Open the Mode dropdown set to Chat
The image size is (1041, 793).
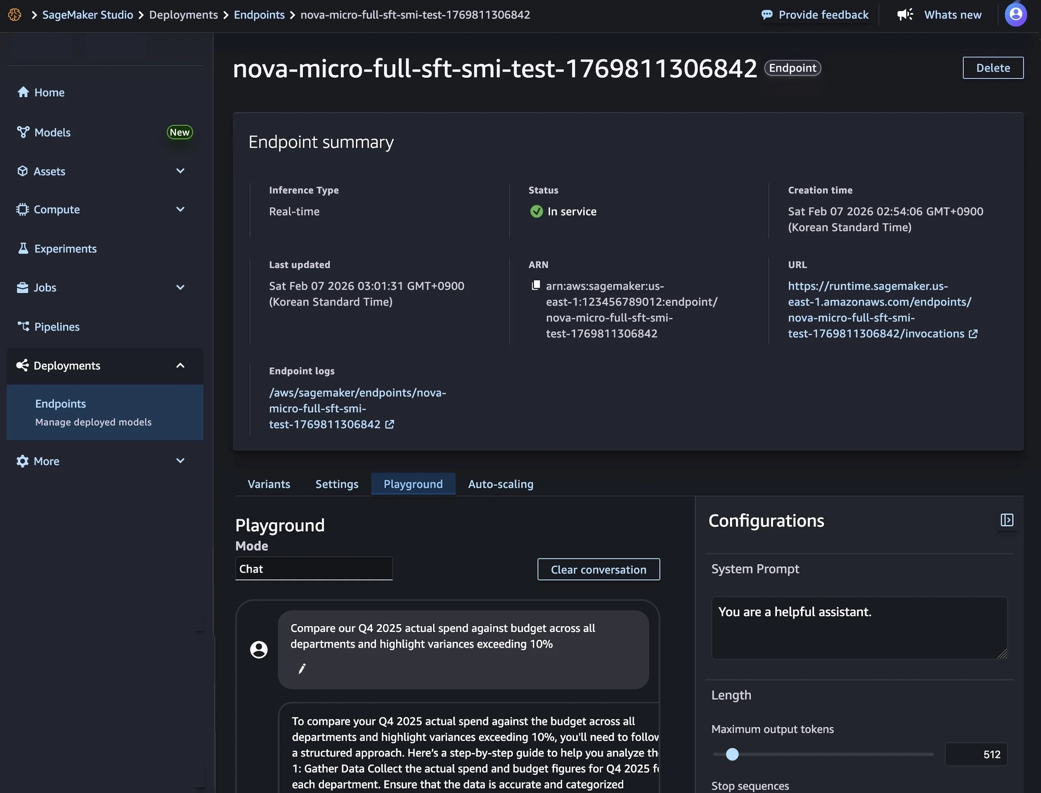(314, 569)
